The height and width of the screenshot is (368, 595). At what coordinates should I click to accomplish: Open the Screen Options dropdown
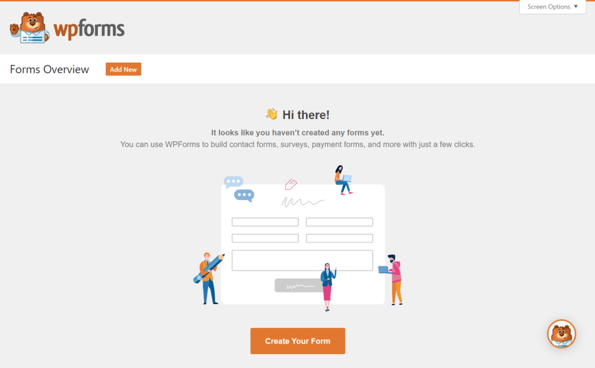click(x=553, y=7)
